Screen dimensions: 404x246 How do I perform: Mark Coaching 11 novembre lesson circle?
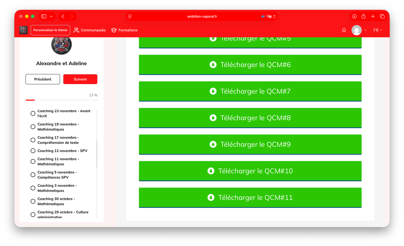pyautogui.click(x=33, y=161)
